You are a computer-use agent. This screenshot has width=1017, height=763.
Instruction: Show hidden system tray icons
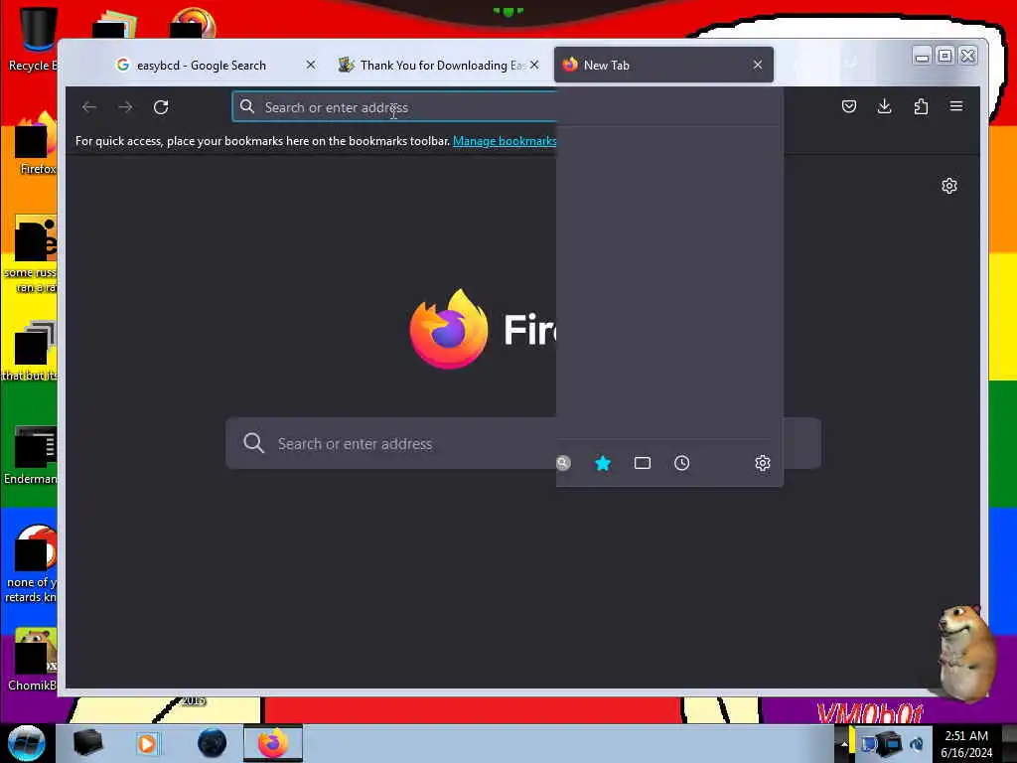843,743
